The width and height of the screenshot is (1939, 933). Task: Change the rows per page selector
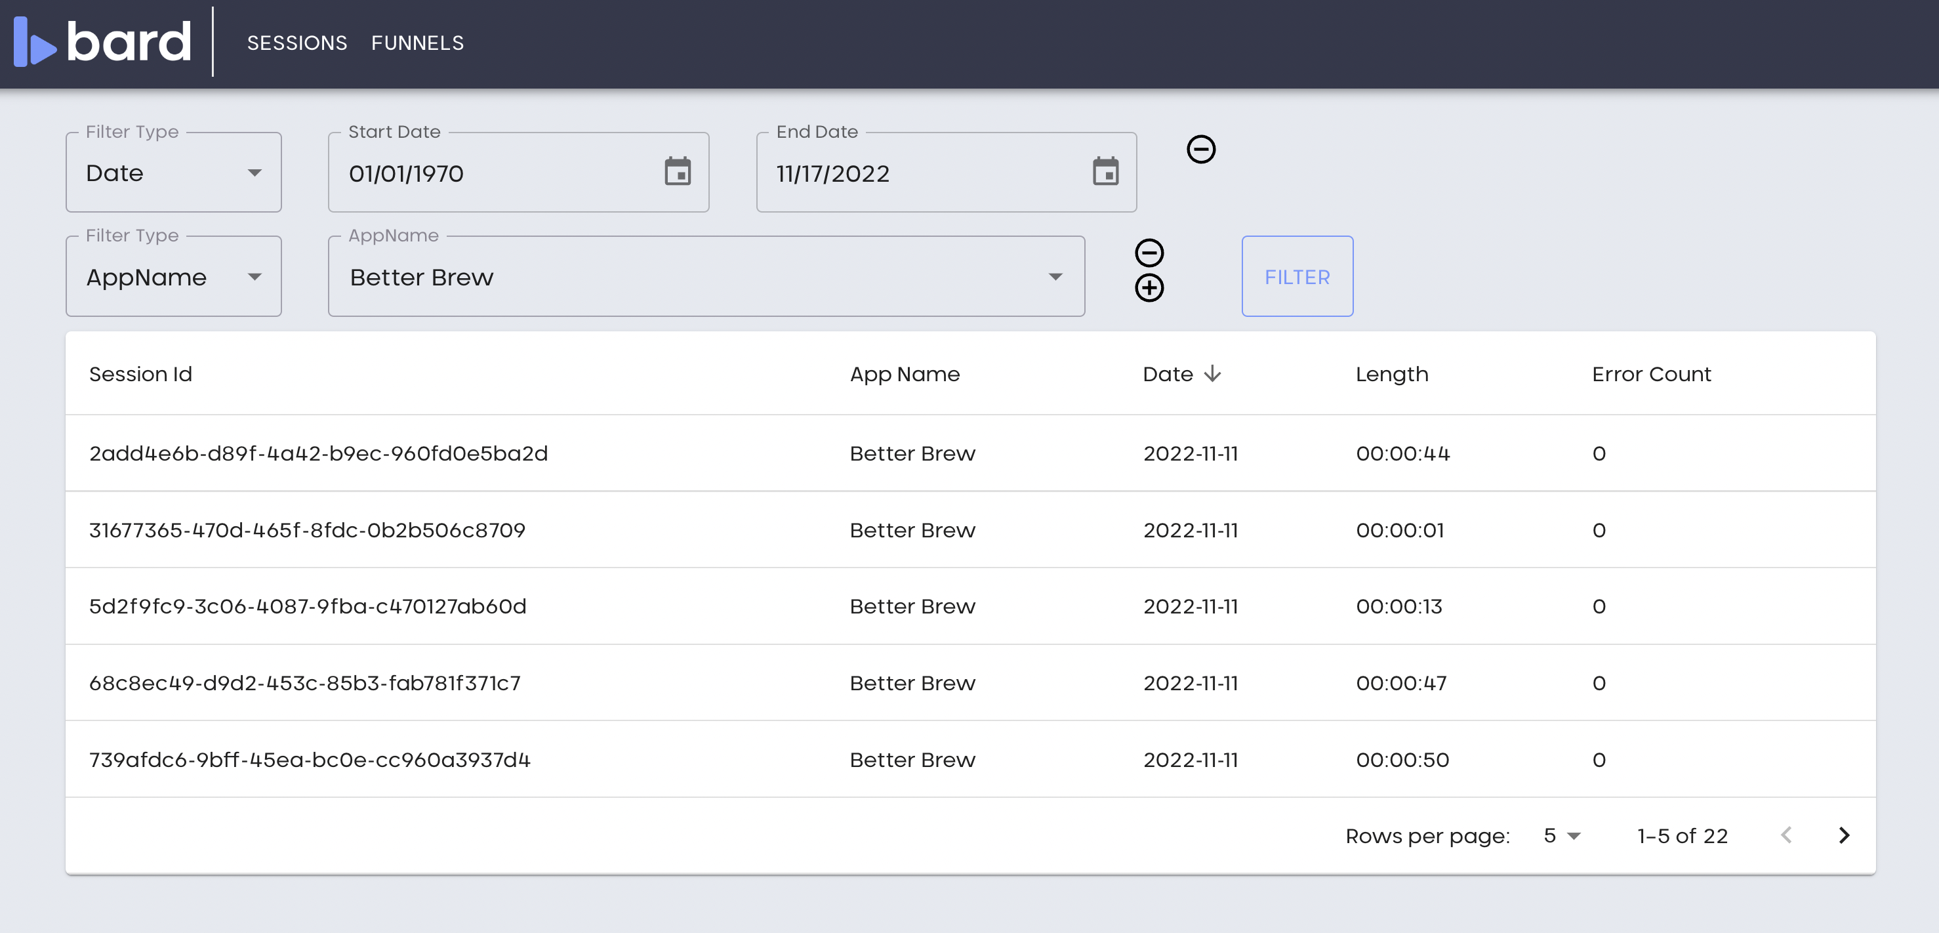[1561, 836]
